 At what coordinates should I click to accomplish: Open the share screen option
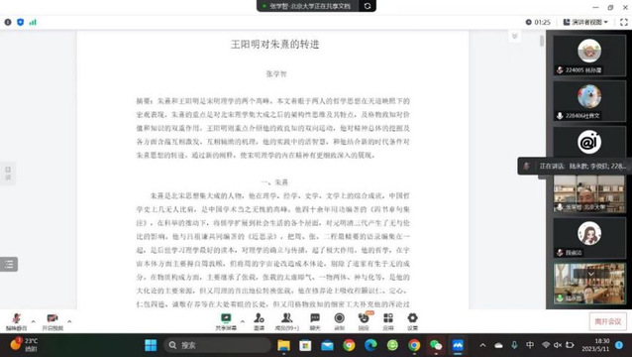click(x=226, y=321)
